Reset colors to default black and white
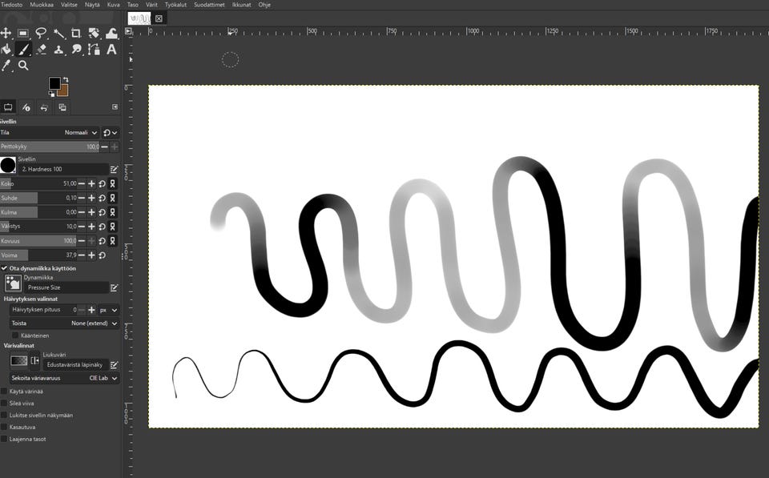The width and height of the screenshot is (769, 478). pyautogui.click(x=51, y=94)
